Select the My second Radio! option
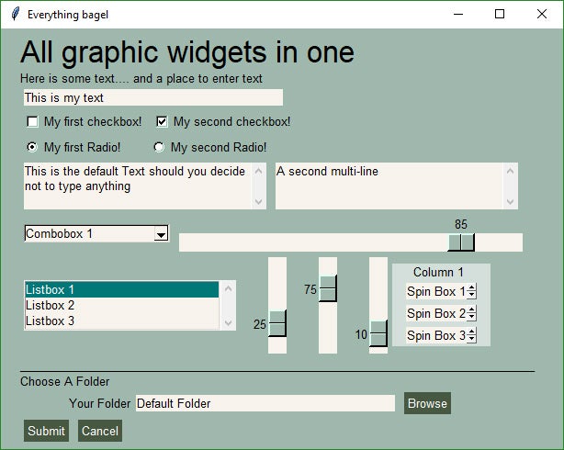This screenshot has height=450, width=564. 159,147
